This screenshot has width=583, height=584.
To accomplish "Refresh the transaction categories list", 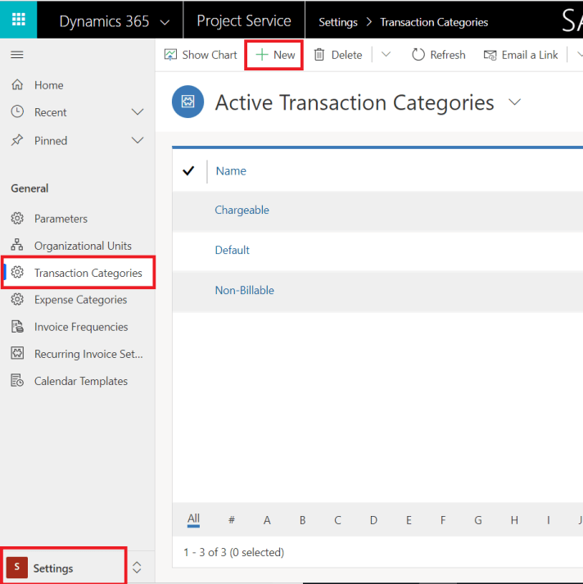I will pos(438,55).
